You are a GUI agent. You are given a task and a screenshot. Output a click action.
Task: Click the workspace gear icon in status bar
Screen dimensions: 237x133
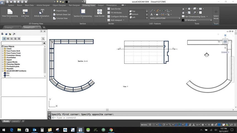coord(203,125)
